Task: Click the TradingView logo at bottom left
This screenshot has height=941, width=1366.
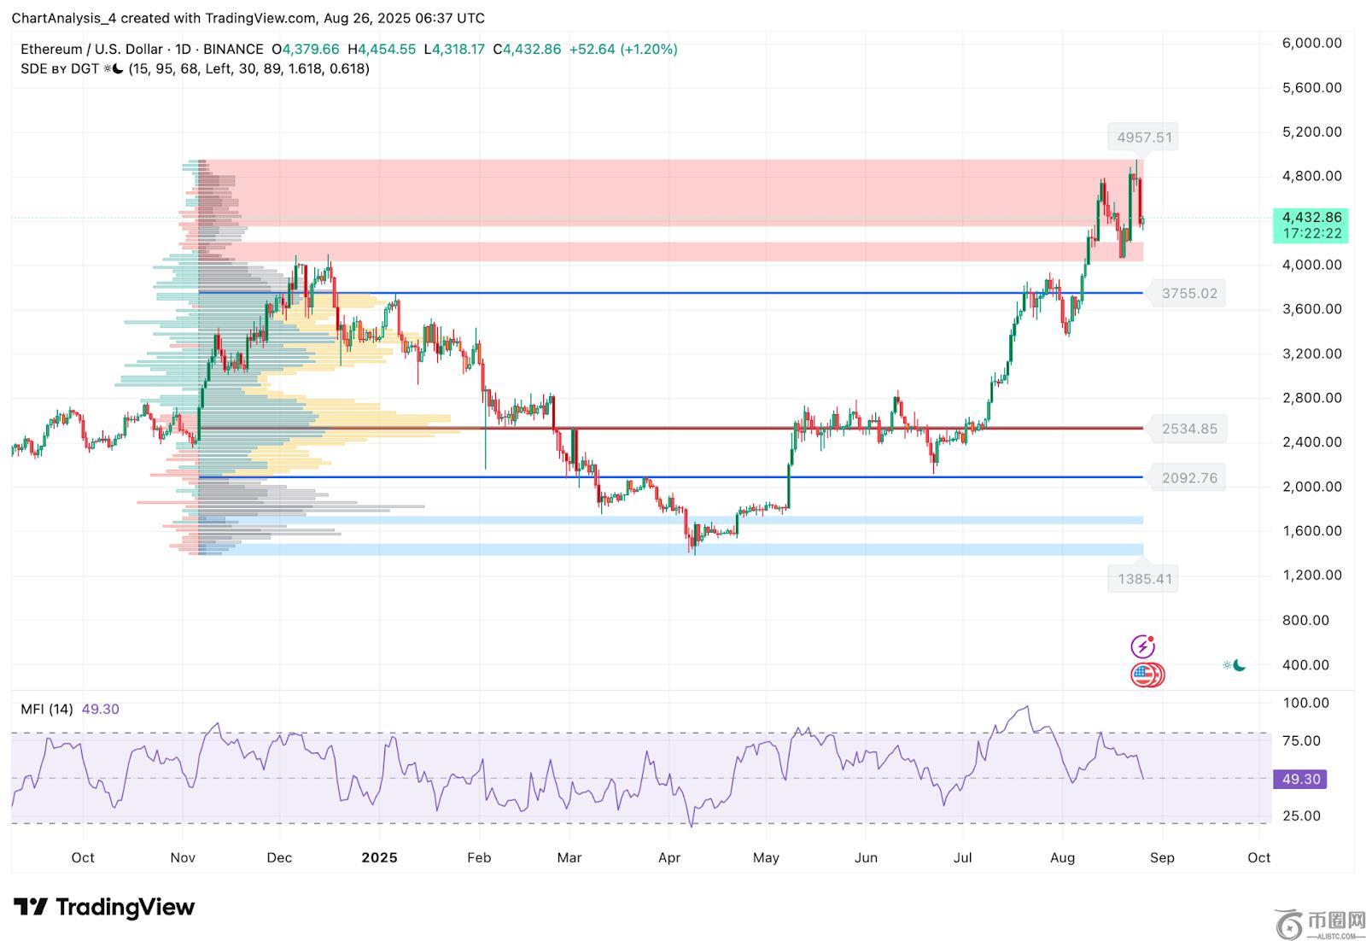Action: pyautogui.click(x=104, y=907)
